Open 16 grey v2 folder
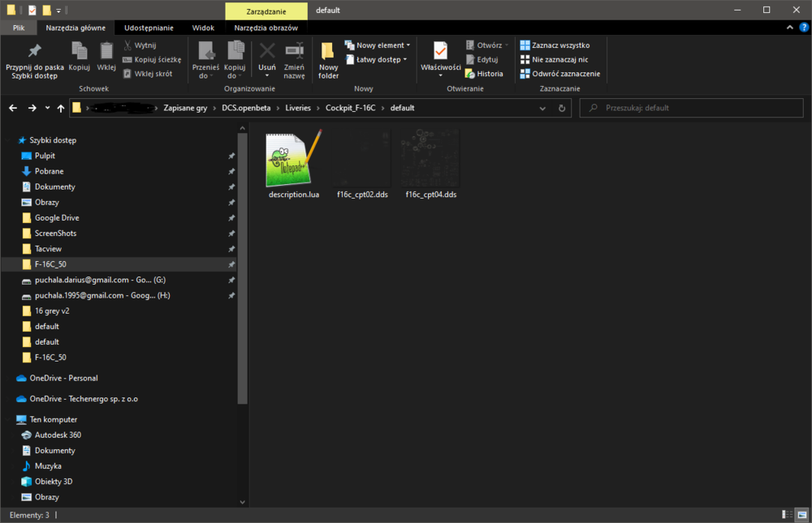The image size is (812, 523). click(52, 311)
